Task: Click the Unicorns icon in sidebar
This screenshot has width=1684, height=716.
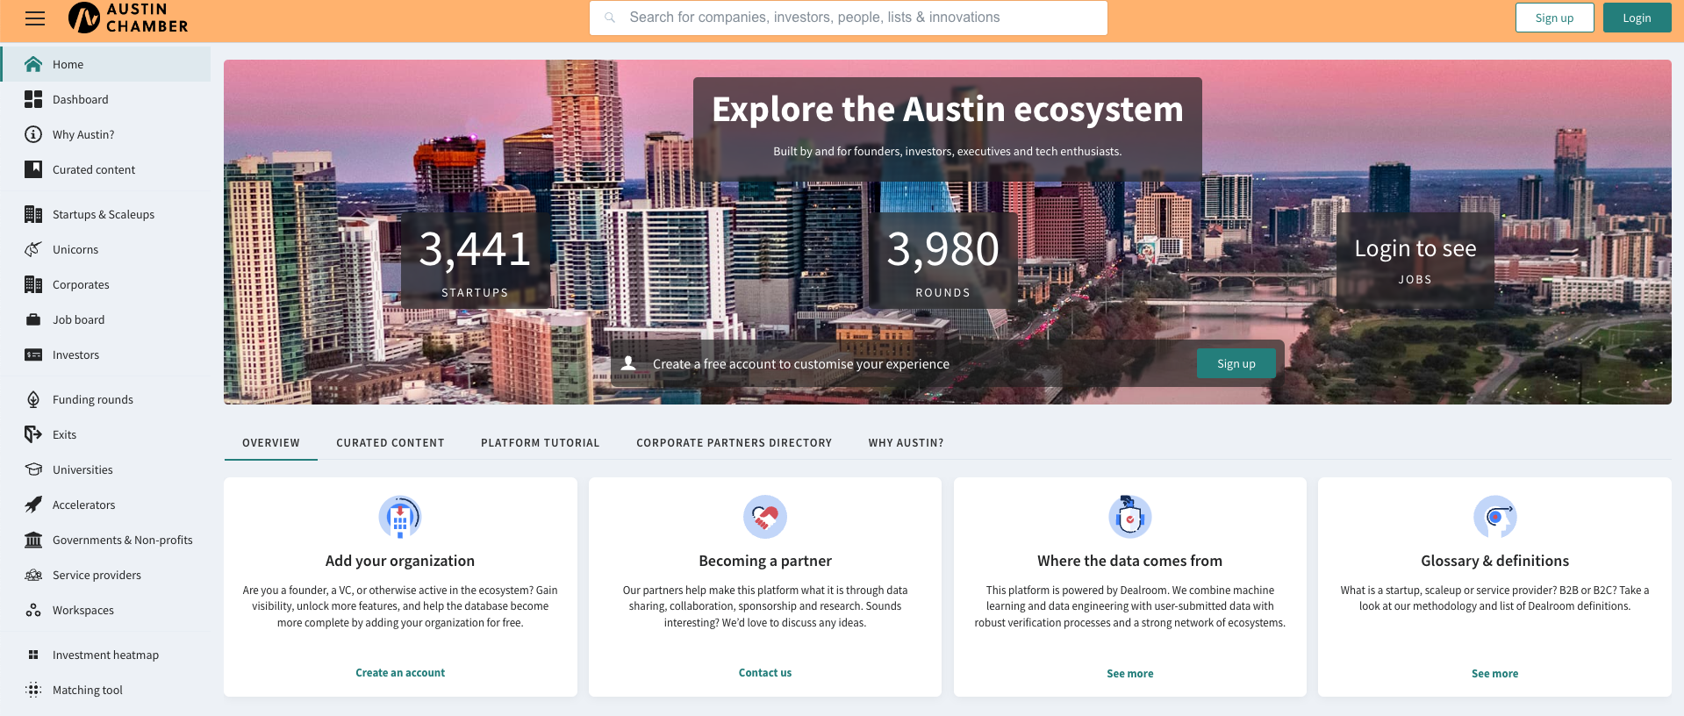Action: (33, 249)
